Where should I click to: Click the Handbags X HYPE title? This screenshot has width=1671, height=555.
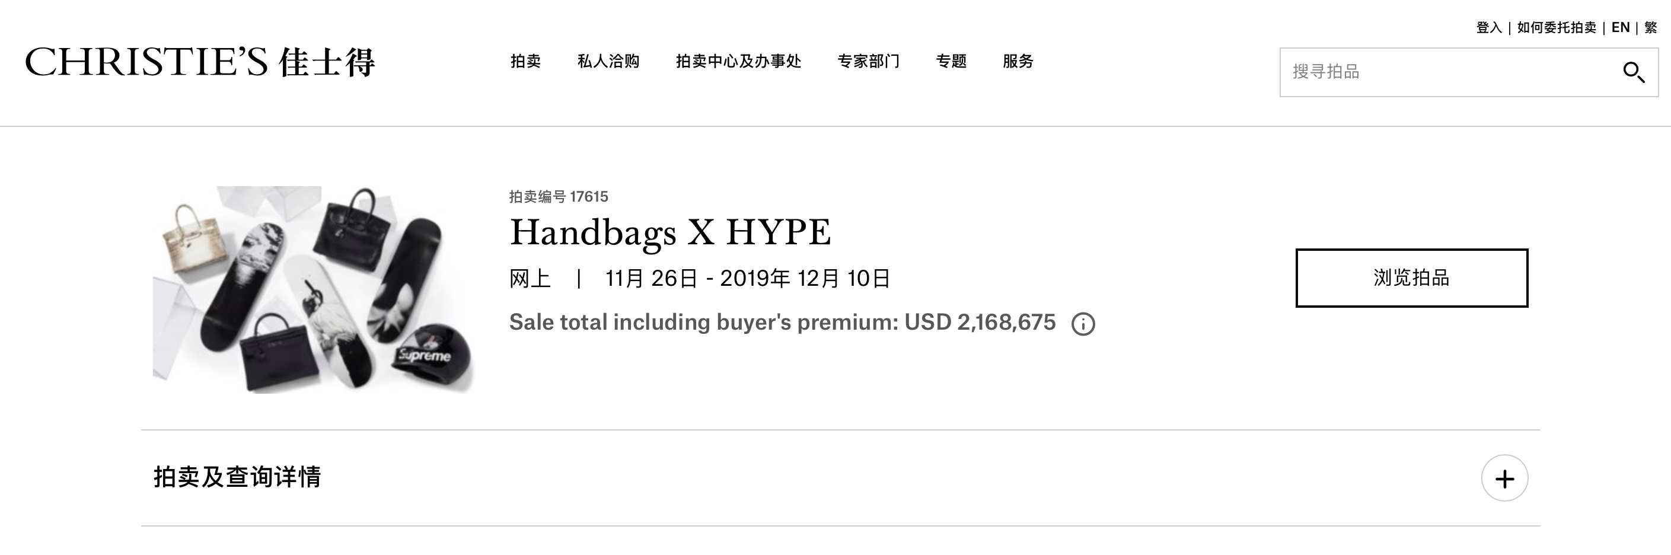point(670,233)
